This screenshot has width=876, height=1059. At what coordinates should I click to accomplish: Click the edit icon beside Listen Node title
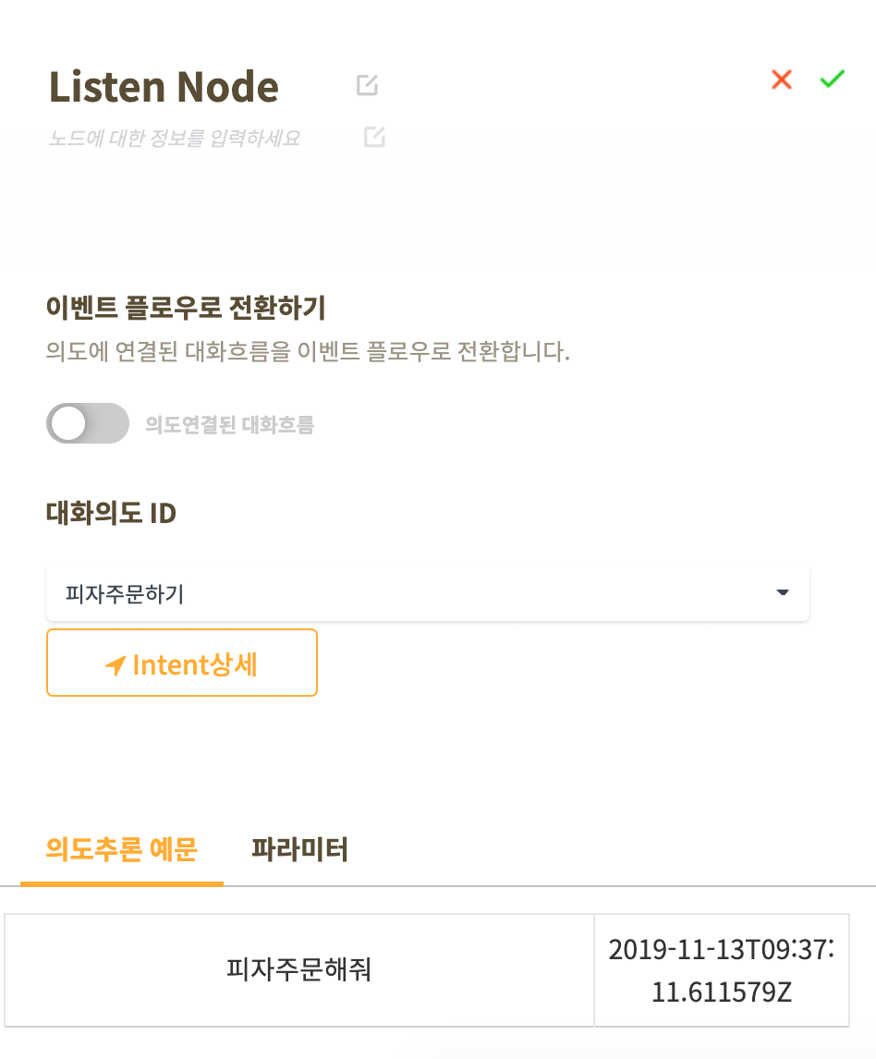(367, 85)
